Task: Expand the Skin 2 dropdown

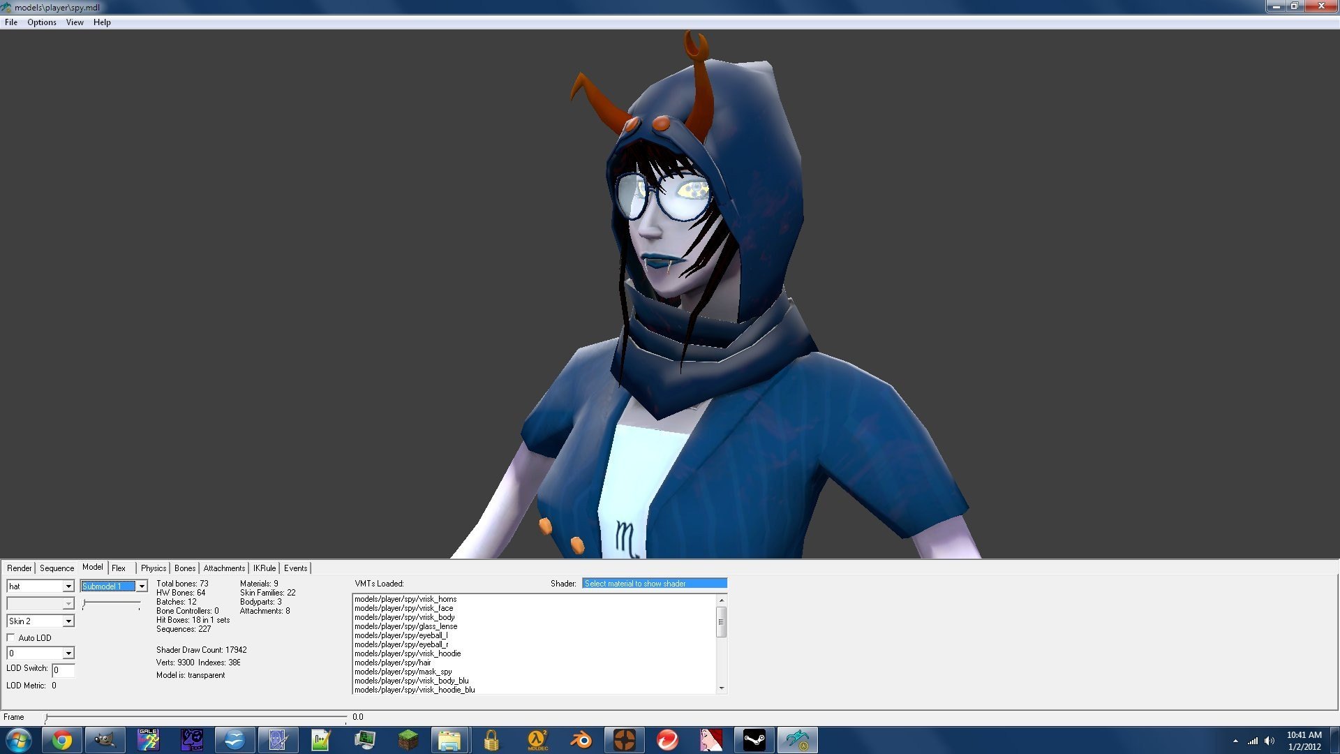Action: (68, 621)
